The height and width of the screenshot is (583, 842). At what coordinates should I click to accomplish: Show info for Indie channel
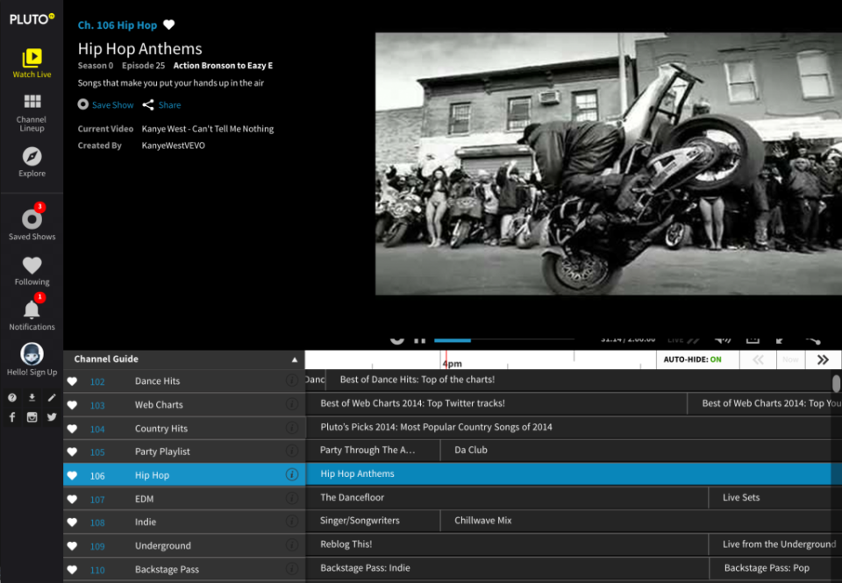(x=291, y=522)
